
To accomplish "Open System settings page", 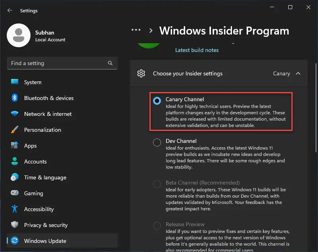I will pyautogui.click(x=62, y=82).
